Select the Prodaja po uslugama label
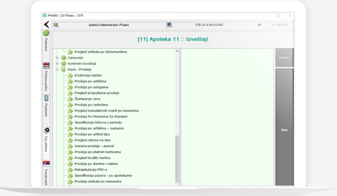This screenshot has height=196, width=337. pos(91,87)
